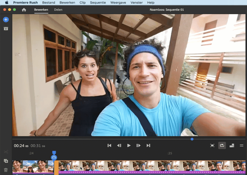Select the scissors split tool
This screenshot has height=175, width=247.
point(6,152)
